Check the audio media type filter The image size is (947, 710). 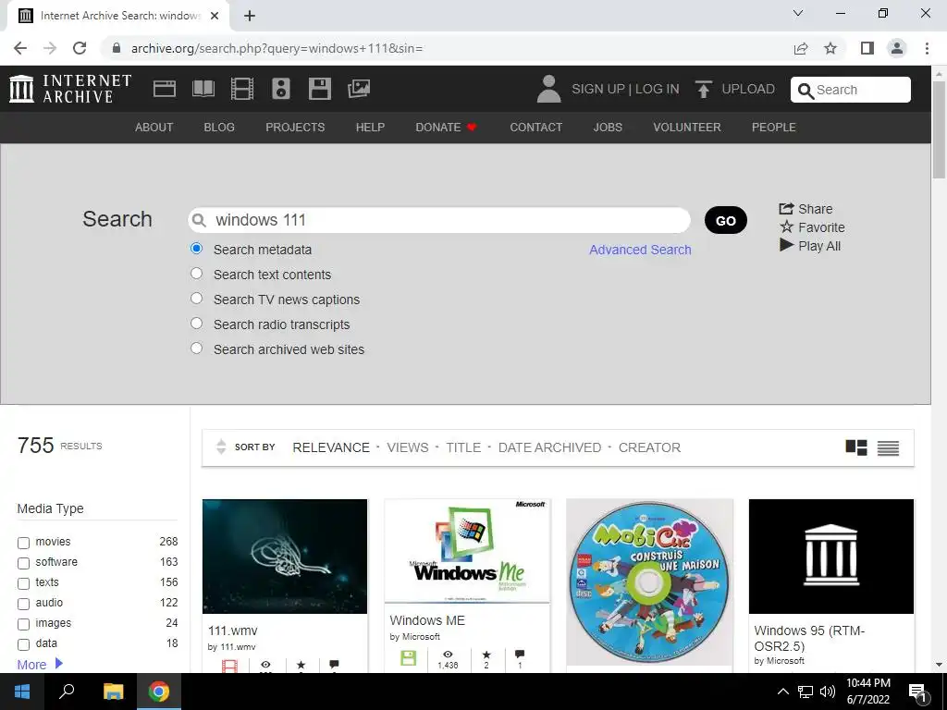click(23, 604)
